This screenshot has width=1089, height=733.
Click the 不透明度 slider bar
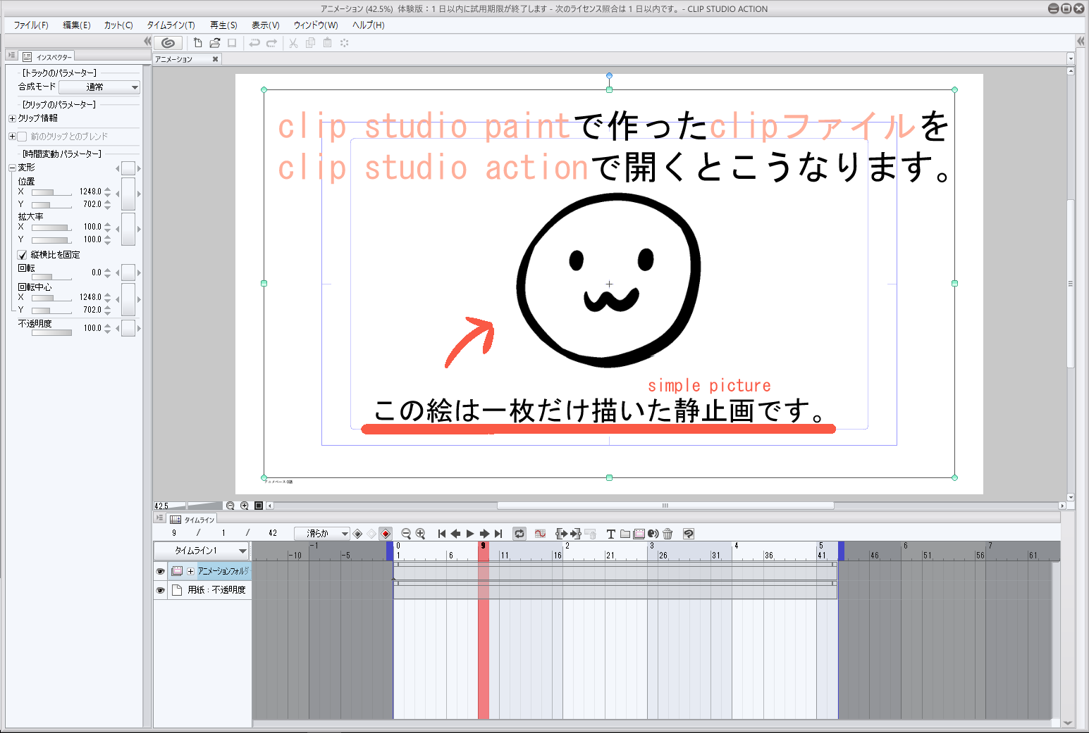tap(51, 332)
